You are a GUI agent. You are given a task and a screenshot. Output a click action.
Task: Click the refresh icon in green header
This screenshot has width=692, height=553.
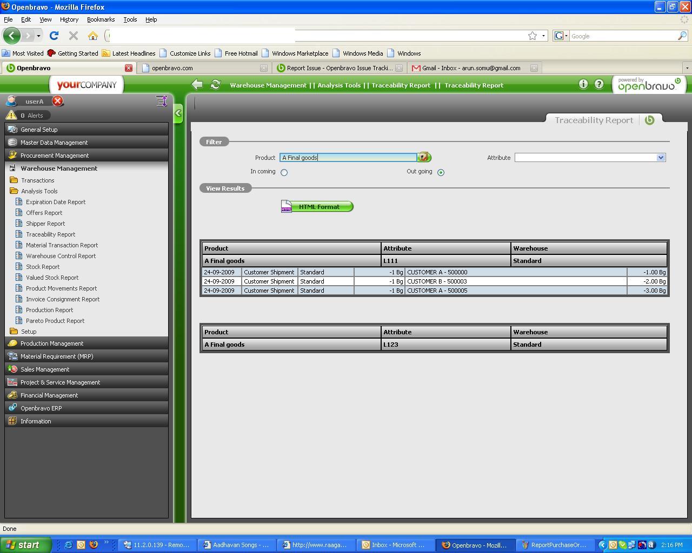coord(215,84)
